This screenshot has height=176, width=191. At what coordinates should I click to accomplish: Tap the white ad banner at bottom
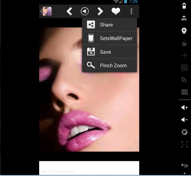89,168
